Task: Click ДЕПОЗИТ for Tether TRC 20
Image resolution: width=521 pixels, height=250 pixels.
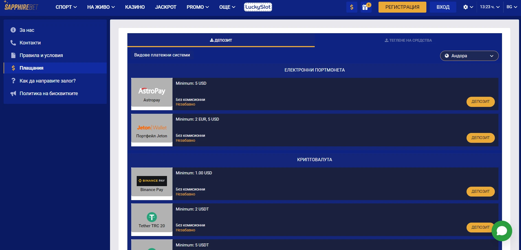Action: pyautogui.click(x=480, y=228)
